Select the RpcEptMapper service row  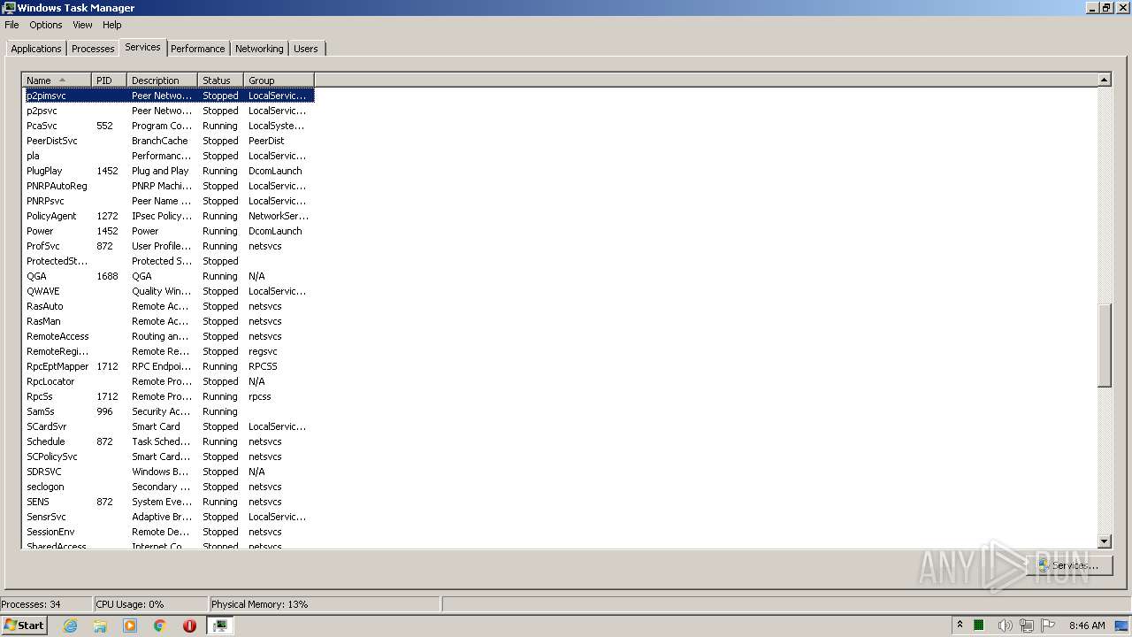tap(168, 366)
